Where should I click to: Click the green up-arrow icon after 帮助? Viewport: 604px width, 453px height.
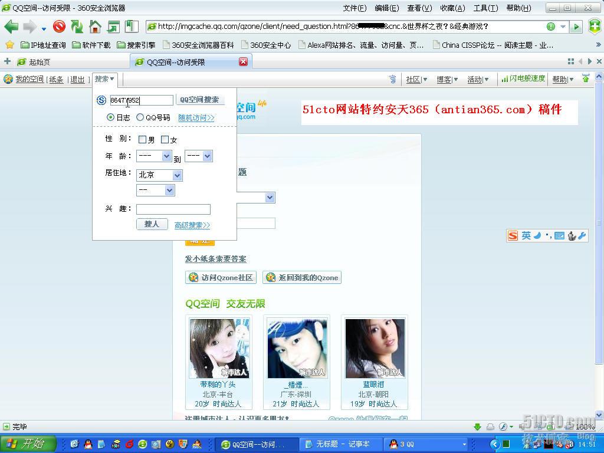pos(586,79)
